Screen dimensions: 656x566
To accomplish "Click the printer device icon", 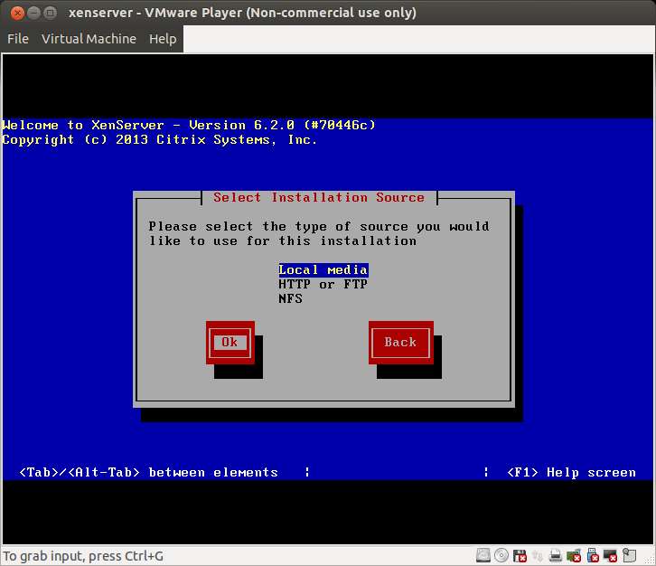I will click(556, 556).
